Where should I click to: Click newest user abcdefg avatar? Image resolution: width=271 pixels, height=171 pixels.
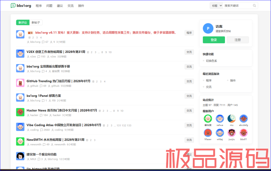(x=244, y=118)
